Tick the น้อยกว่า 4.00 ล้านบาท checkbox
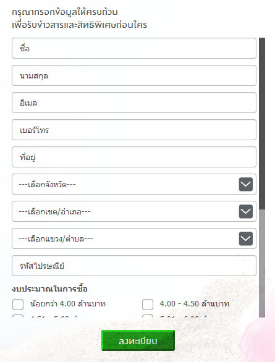The height and width of the screenshot is (362, 275). tap(18, 305)
